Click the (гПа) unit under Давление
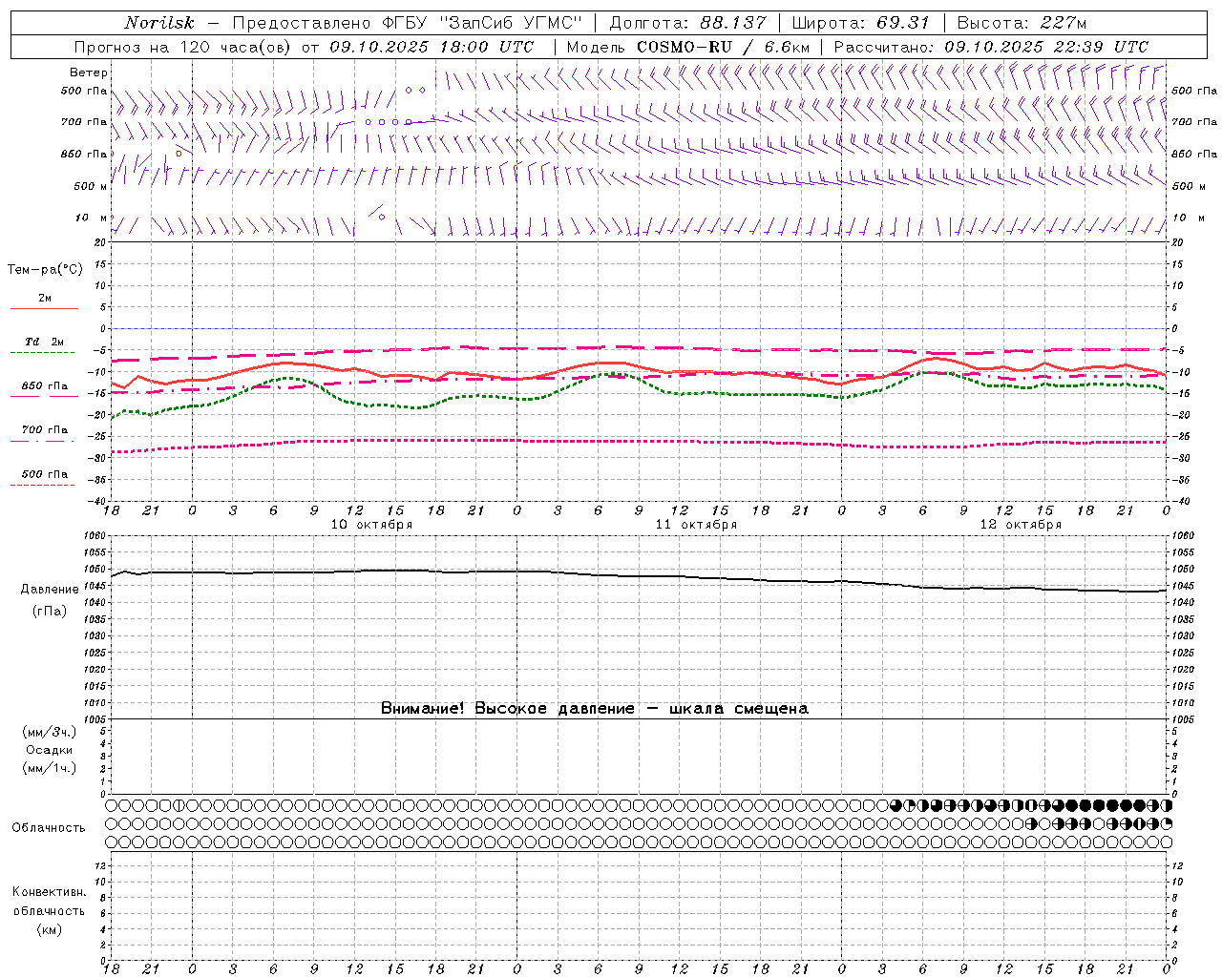The image size is (1222, 977). click(50, 612)
